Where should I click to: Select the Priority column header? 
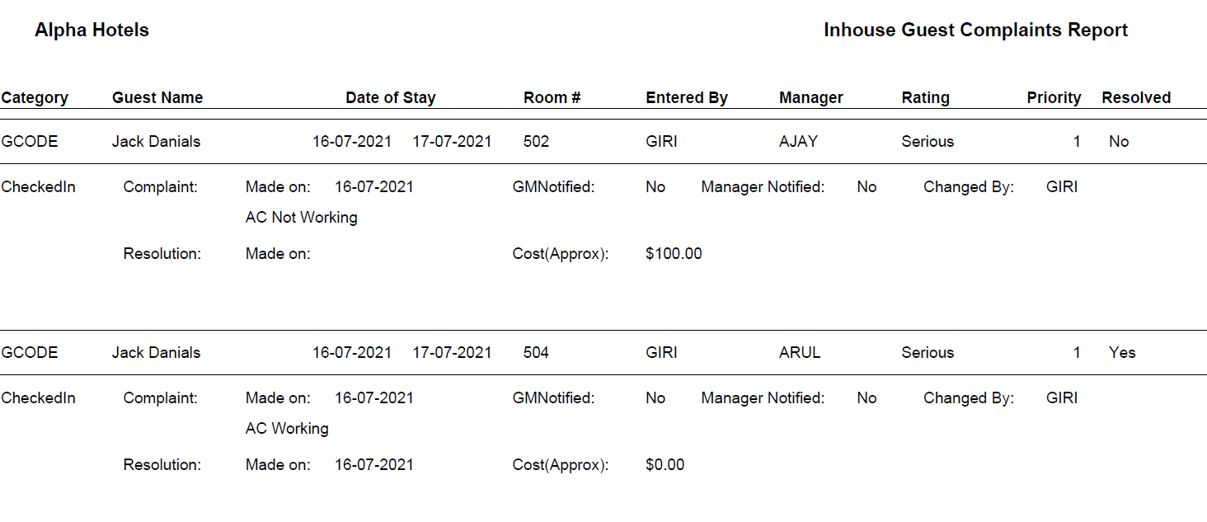(1054, 97)
